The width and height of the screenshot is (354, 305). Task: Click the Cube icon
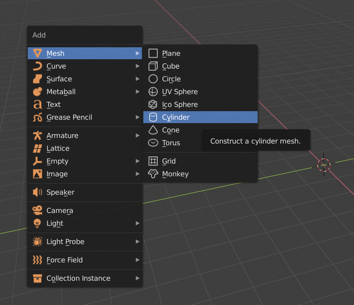point(153,66)
